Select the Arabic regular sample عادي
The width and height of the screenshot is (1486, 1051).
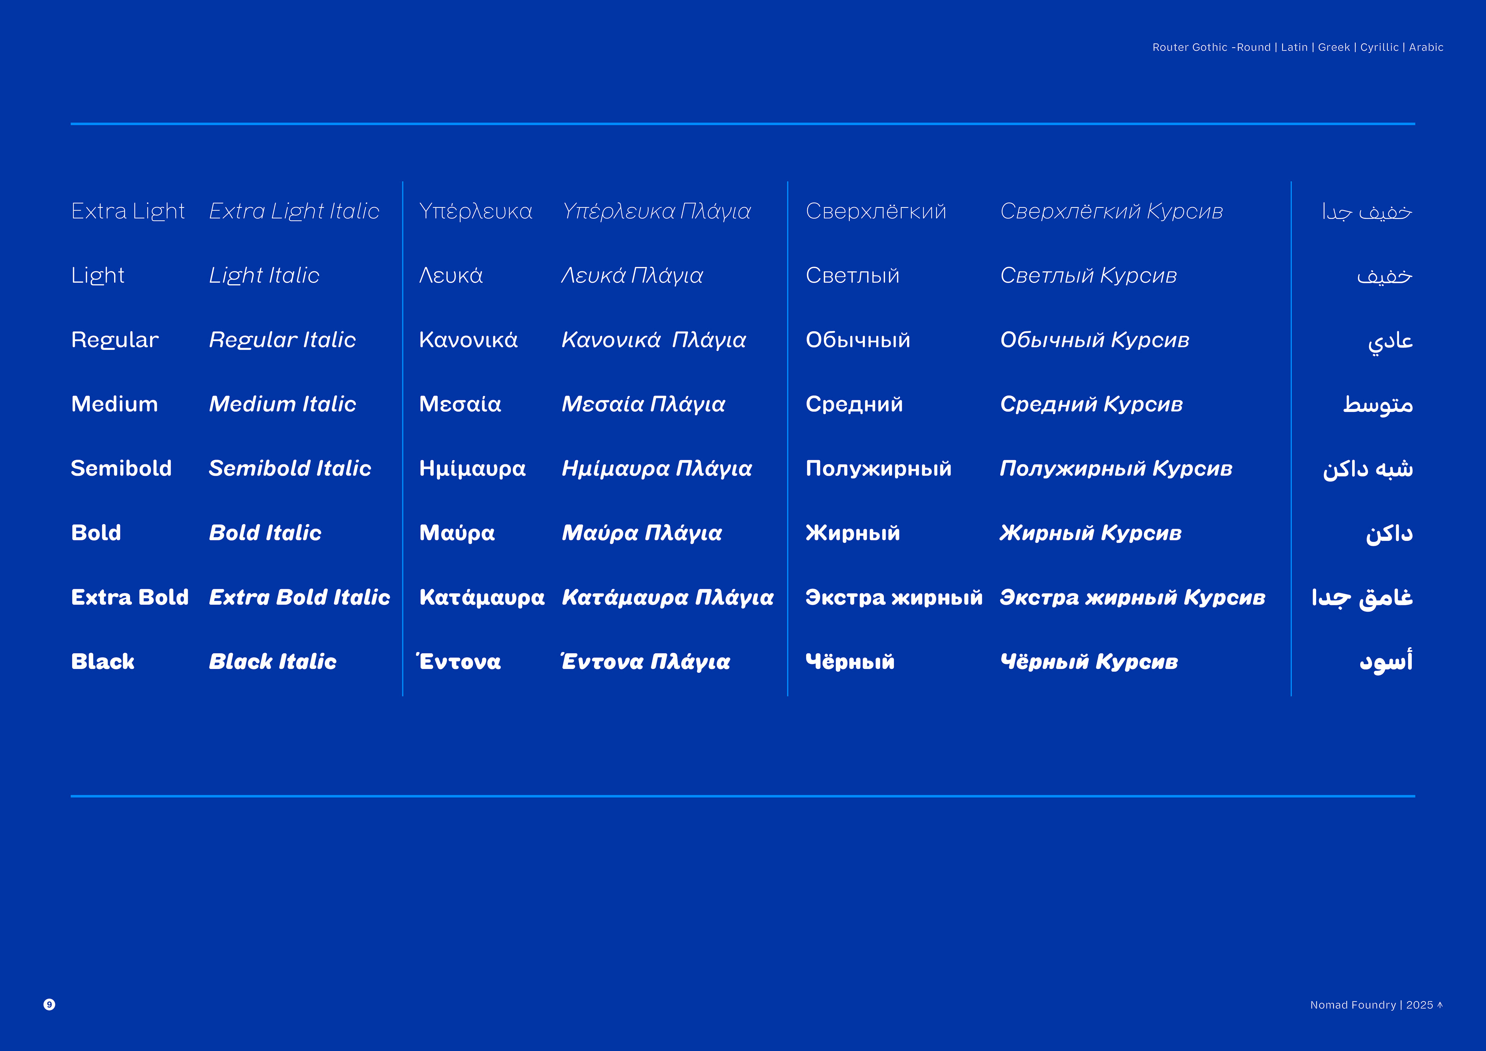coord(1390,341)
